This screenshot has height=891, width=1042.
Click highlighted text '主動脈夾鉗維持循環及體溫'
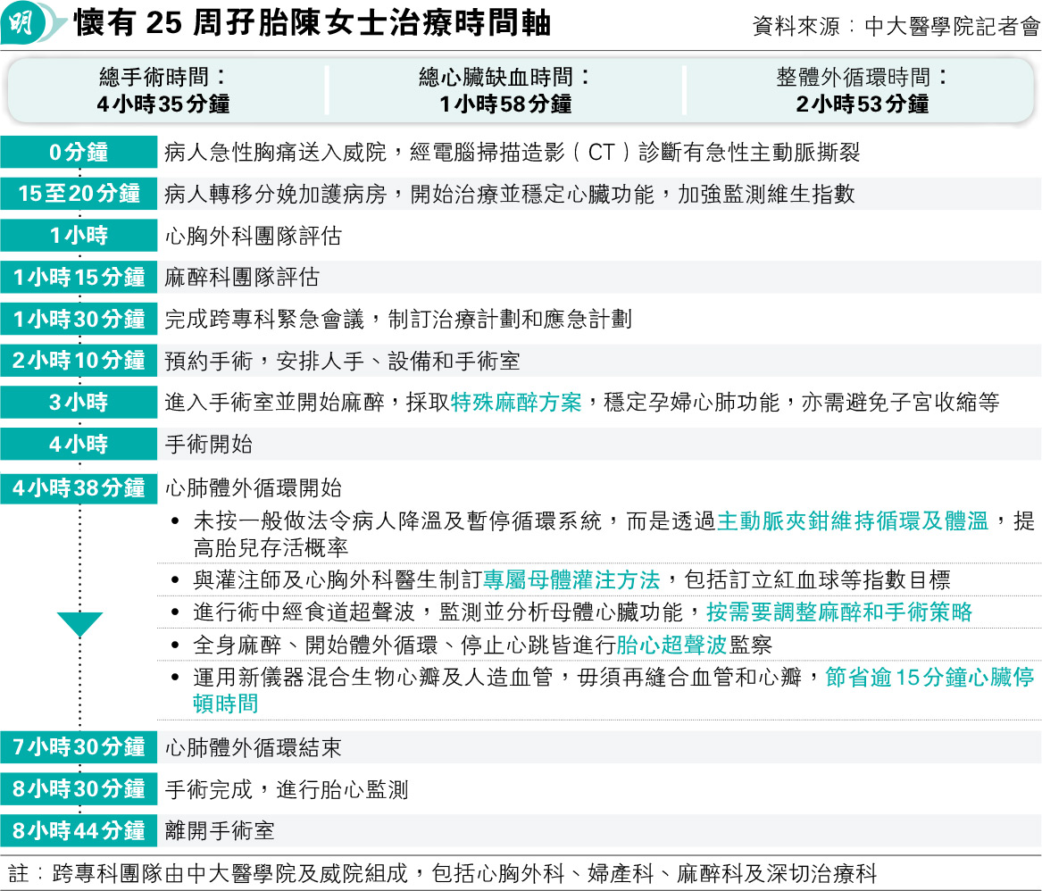[853, 520]
